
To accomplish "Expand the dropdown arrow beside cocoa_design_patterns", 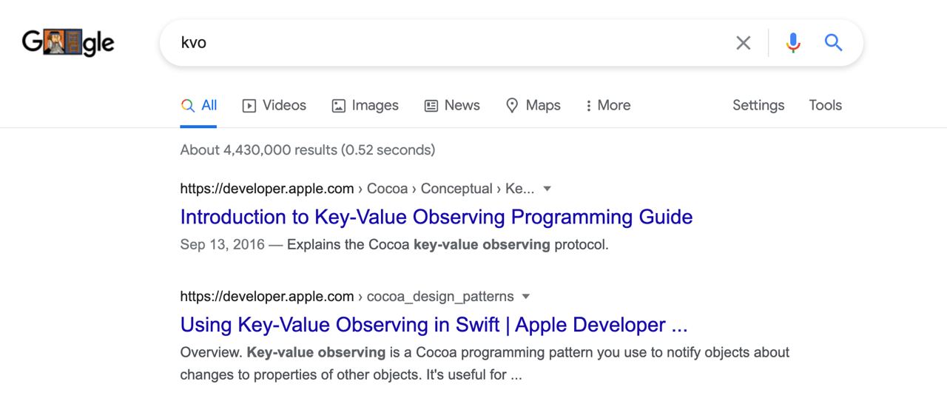I will click(526, 297).
